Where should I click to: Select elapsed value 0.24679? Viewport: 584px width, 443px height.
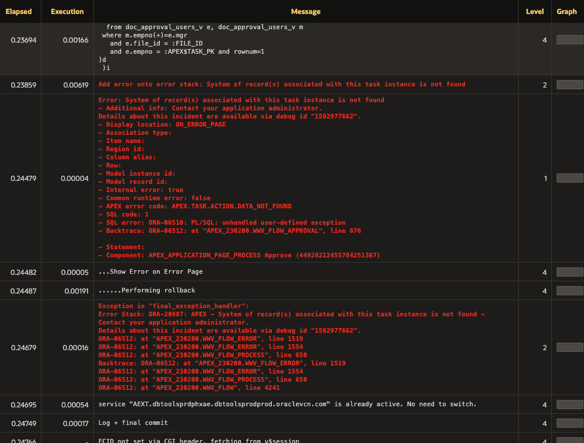tap(23, 348)
